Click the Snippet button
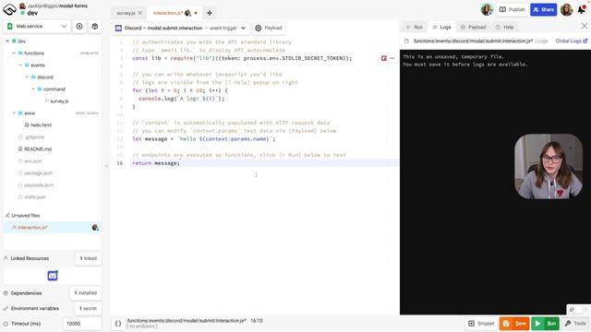This screenshot has width=591, height=332. pos(481,324)
